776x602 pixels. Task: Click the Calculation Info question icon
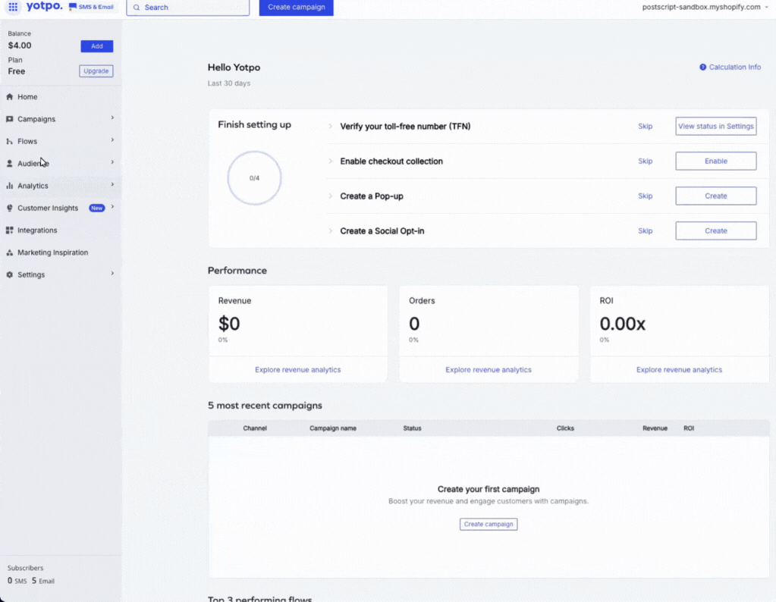[703, 67]
